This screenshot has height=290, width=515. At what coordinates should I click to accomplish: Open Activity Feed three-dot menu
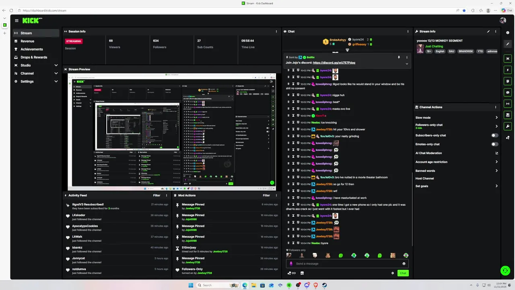coord(167,195)
